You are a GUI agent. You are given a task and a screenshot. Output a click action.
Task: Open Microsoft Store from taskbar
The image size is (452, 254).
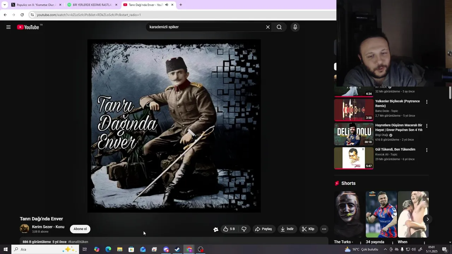point(131,249)
